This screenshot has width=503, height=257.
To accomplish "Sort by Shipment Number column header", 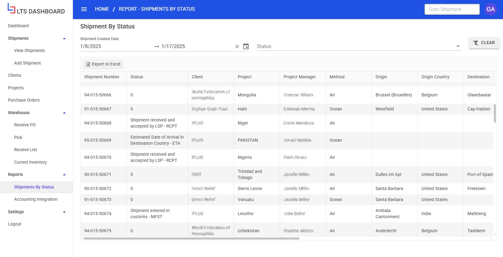I will point(102,77).
